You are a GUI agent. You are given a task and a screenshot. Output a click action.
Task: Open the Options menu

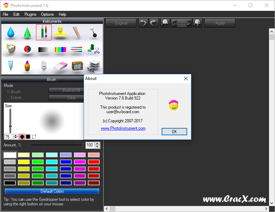click(x=47, y=14)
